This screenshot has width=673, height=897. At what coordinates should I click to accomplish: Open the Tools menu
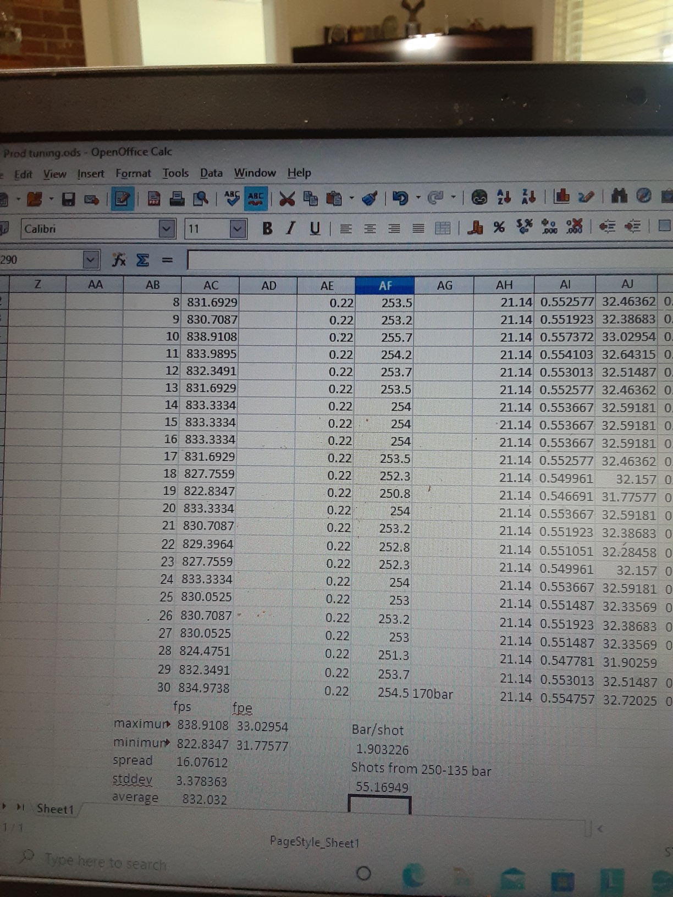click(x=175, y=173)
